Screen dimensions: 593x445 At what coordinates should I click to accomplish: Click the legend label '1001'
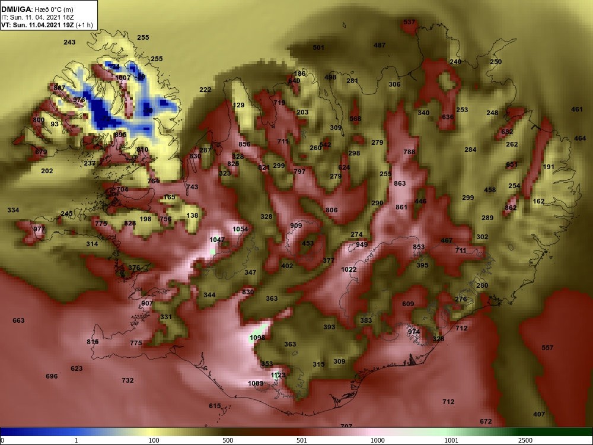click(451, 440)
